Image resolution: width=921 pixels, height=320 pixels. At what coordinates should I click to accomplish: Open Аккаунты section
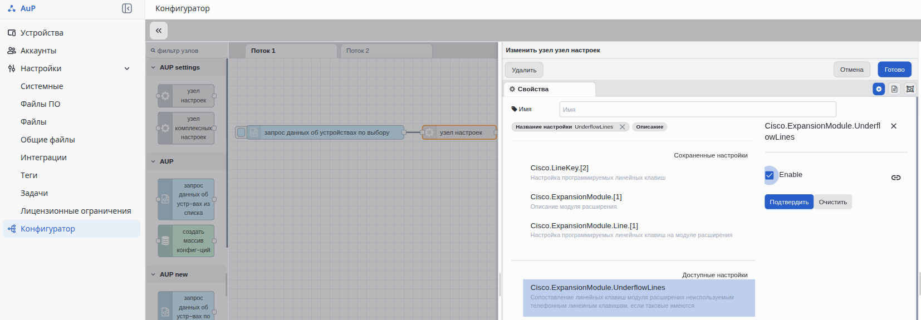click(38, 51)
